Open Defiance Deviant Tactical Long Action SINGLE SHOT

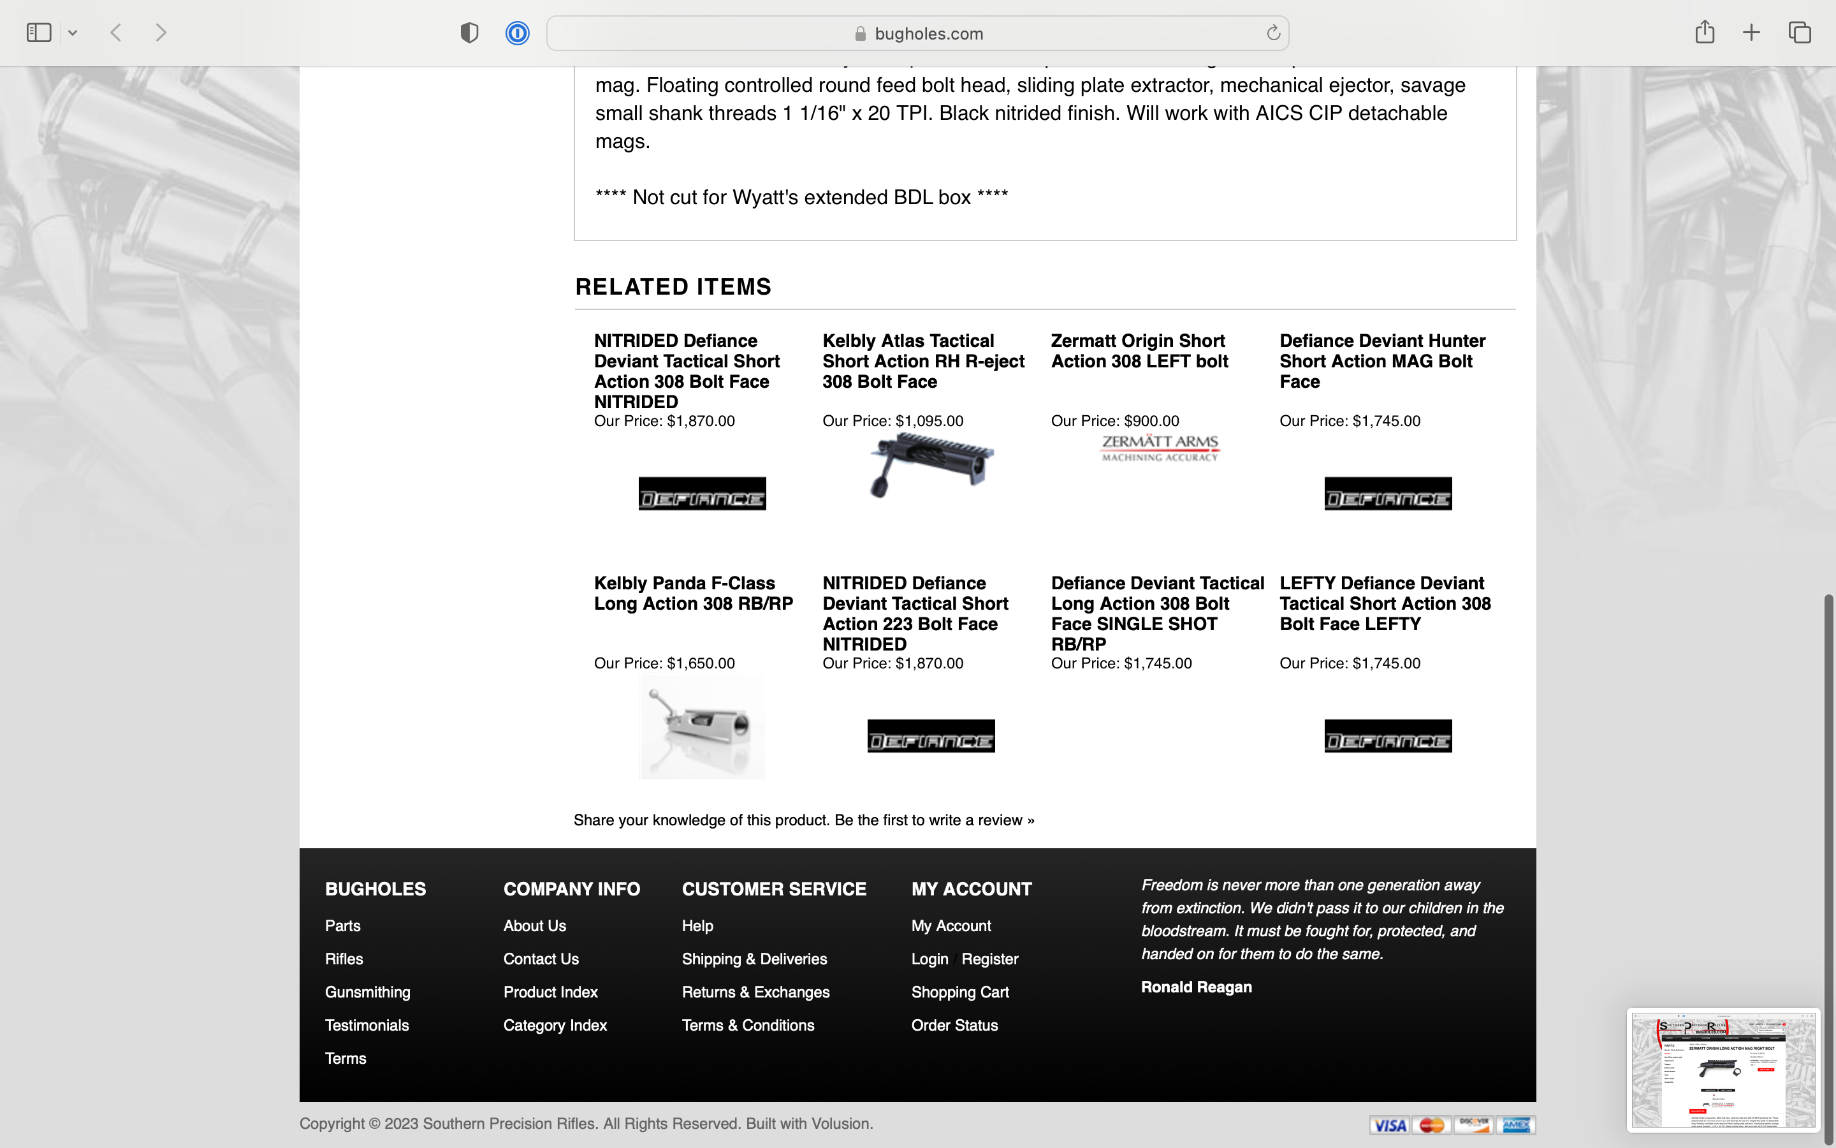(1157, 614)
